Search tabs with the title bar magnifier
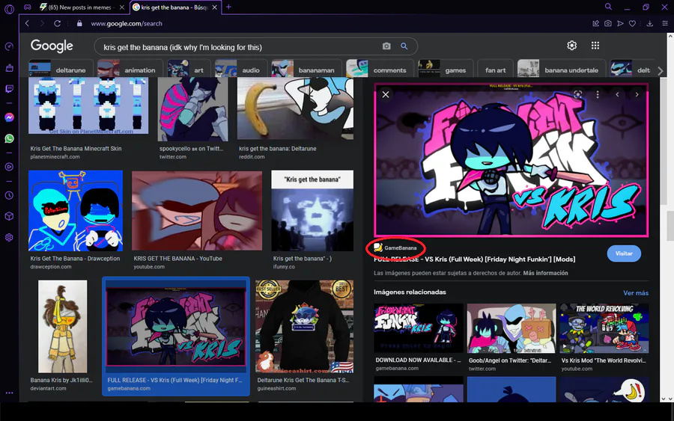Screen dimensions: 674x421 [608, 7]
